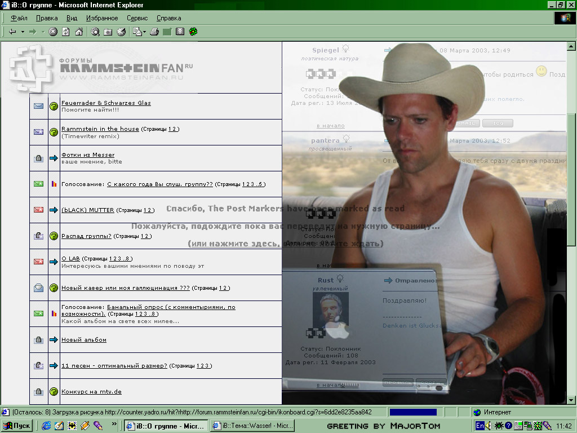Viewport: 577px width, 433px height.
Task: Switch to 'iB::Тема::Wasser!' taskbar window
Action: (252, 426)
